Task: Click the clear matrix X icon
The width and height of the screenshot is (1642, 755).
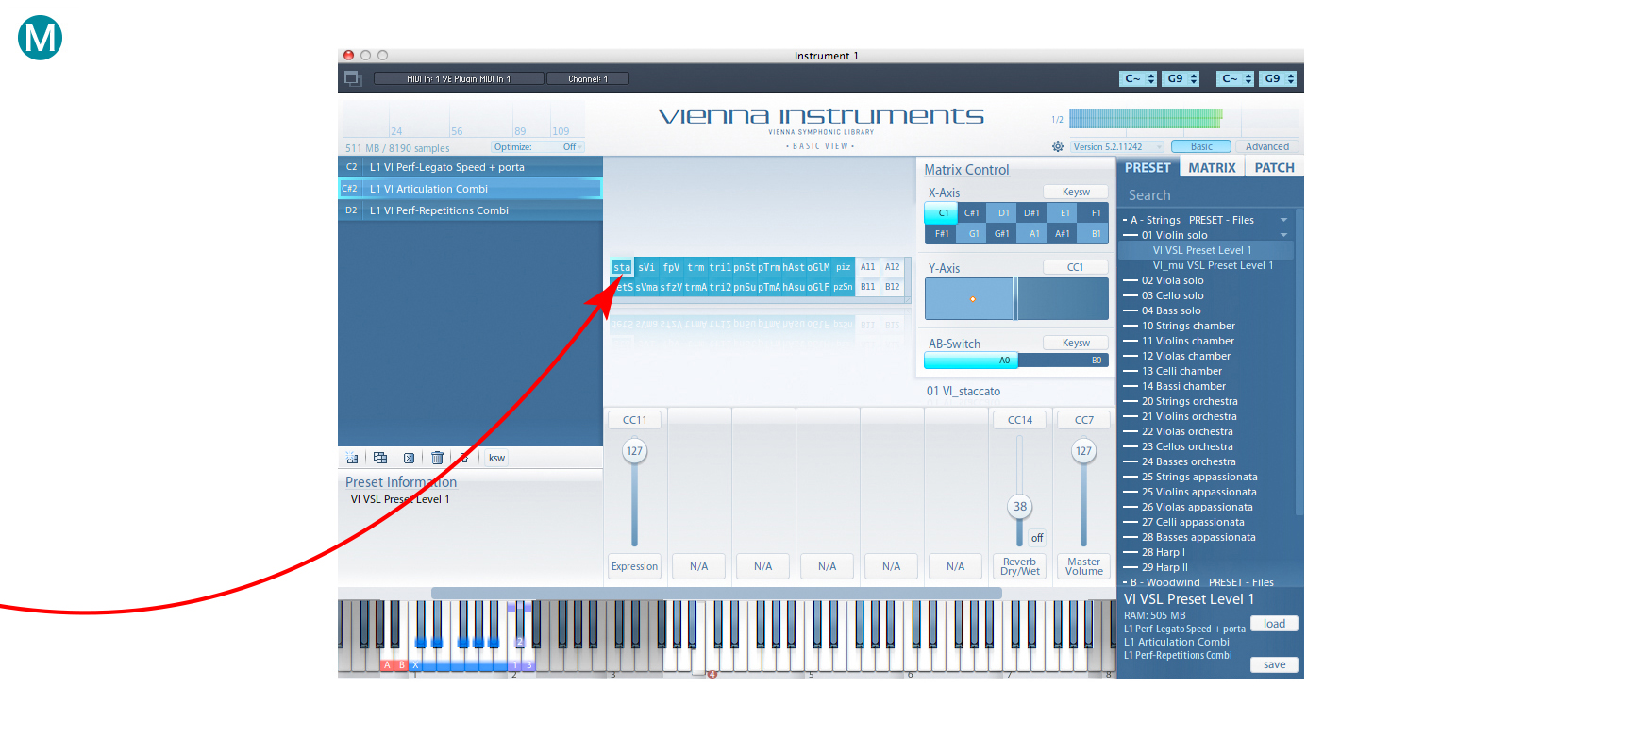Action: click(409, 458)
